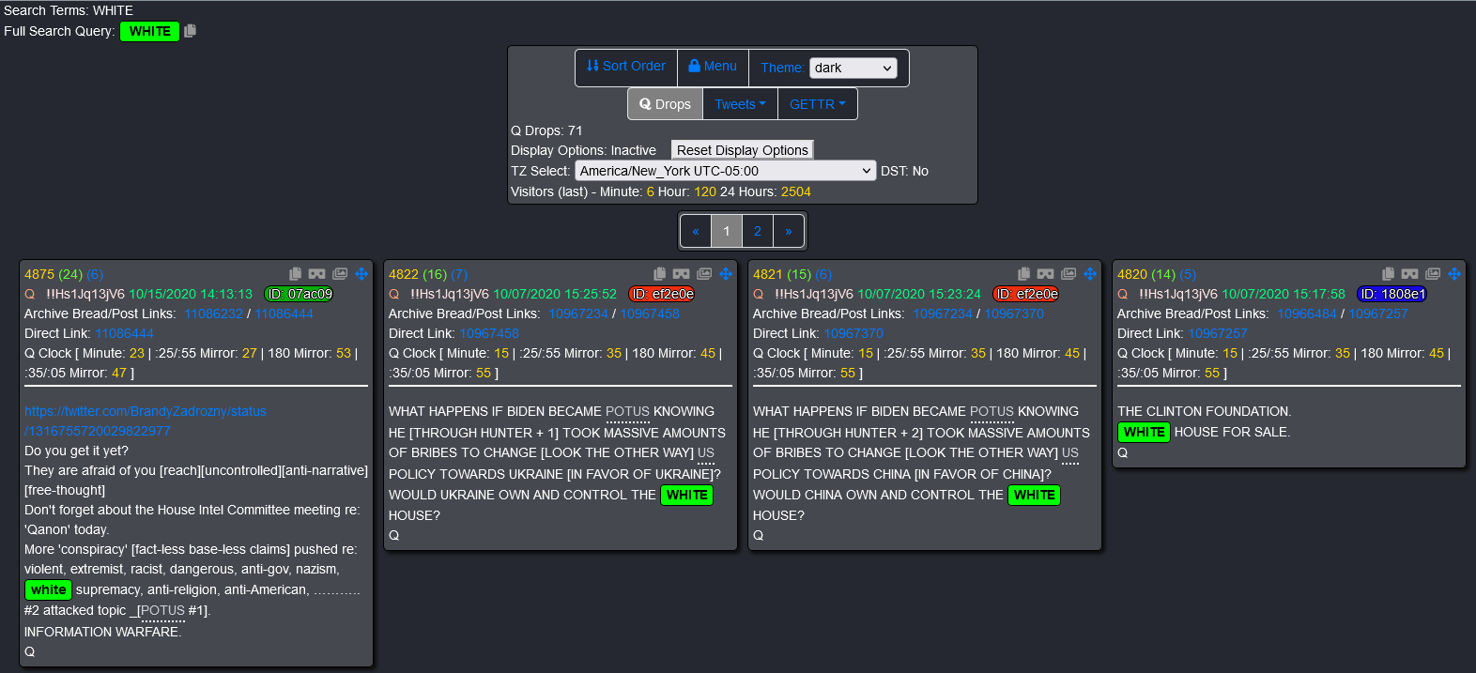The image size is (1476, 673).
Task: Click the dotted POTUS abbreviation in drop 4822
Action: pyautogui.click(x=627, y=412)
